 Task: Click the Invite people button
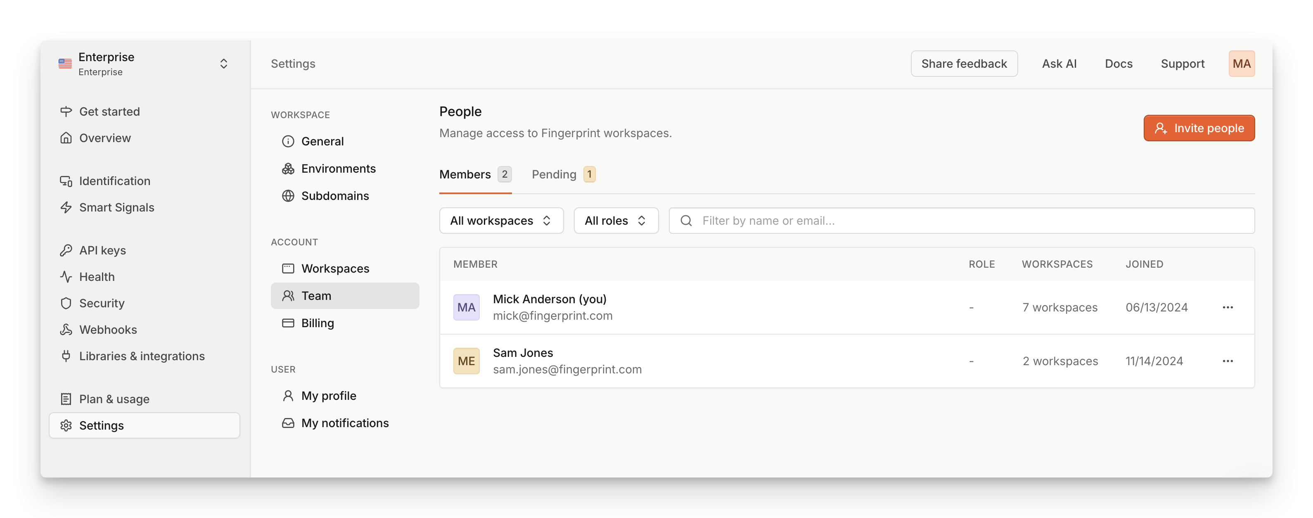pyautogui.click(x=1199, y=128)
